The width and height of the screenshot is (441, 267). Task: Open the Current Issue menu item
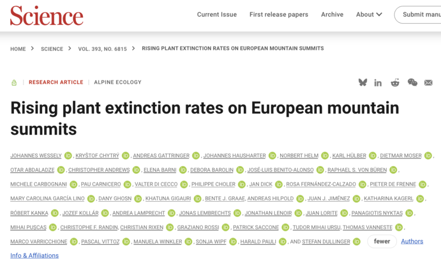tap(217, 15)
